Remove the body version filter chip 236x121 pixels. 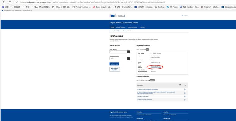coord(147,49)
